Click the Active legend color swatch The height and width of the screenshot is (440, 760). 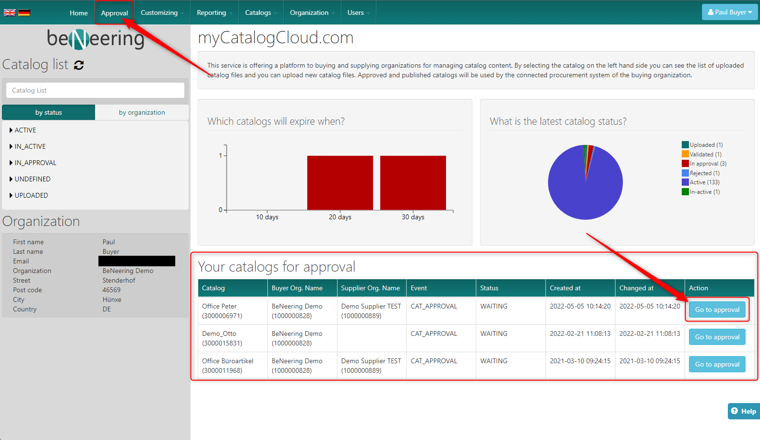pos(685,182)
